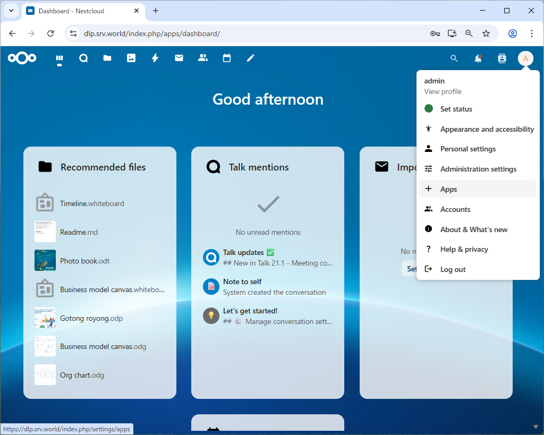
Task: Open the Files app folder icon
Action: coord(107,58)
